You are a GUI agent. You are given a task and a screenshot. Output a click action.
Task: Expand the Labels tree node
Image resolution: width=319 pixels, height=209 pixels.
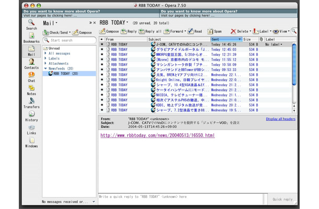(45, 59)
